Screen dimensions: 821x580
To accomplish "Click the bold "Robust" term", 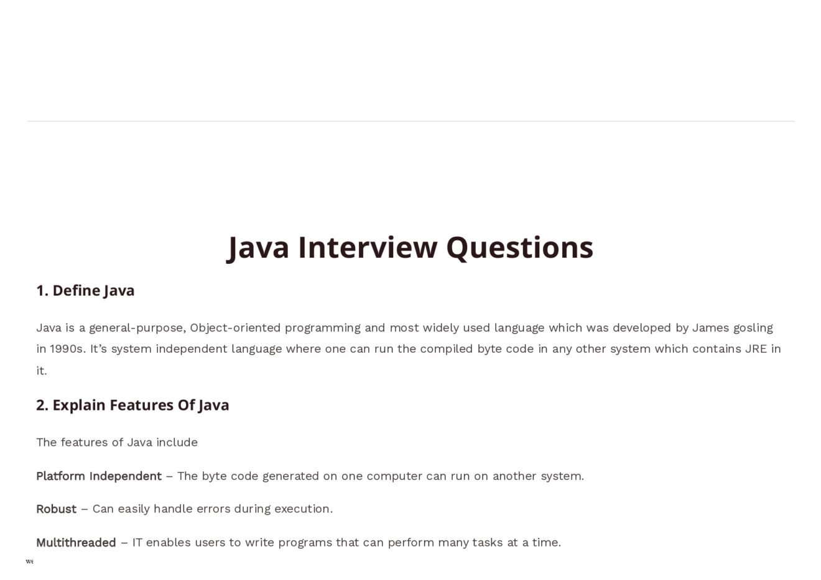I will pyautogui.click(x=56, y=509).
